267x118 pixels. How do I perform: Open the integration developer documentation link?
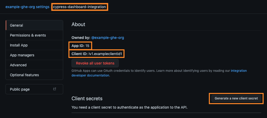(239, 71)
